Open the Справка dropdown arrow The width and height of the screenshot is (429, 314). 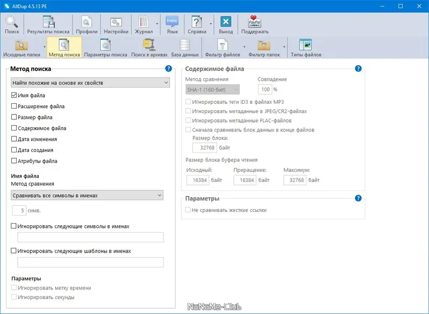pos(211,24)
